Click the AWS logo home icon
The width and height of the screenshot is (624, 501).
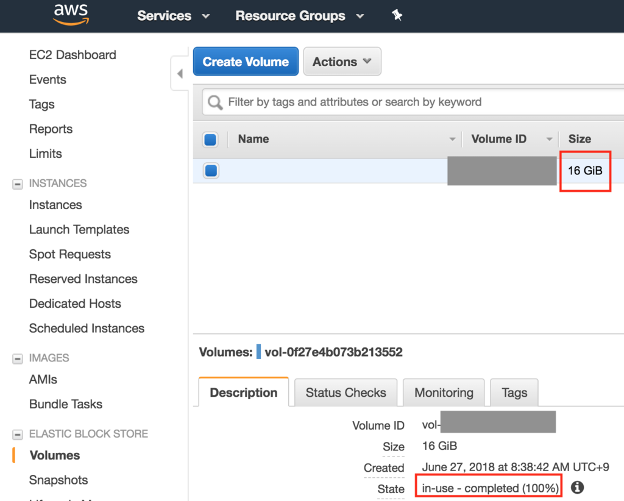click(x=71, y=15)
